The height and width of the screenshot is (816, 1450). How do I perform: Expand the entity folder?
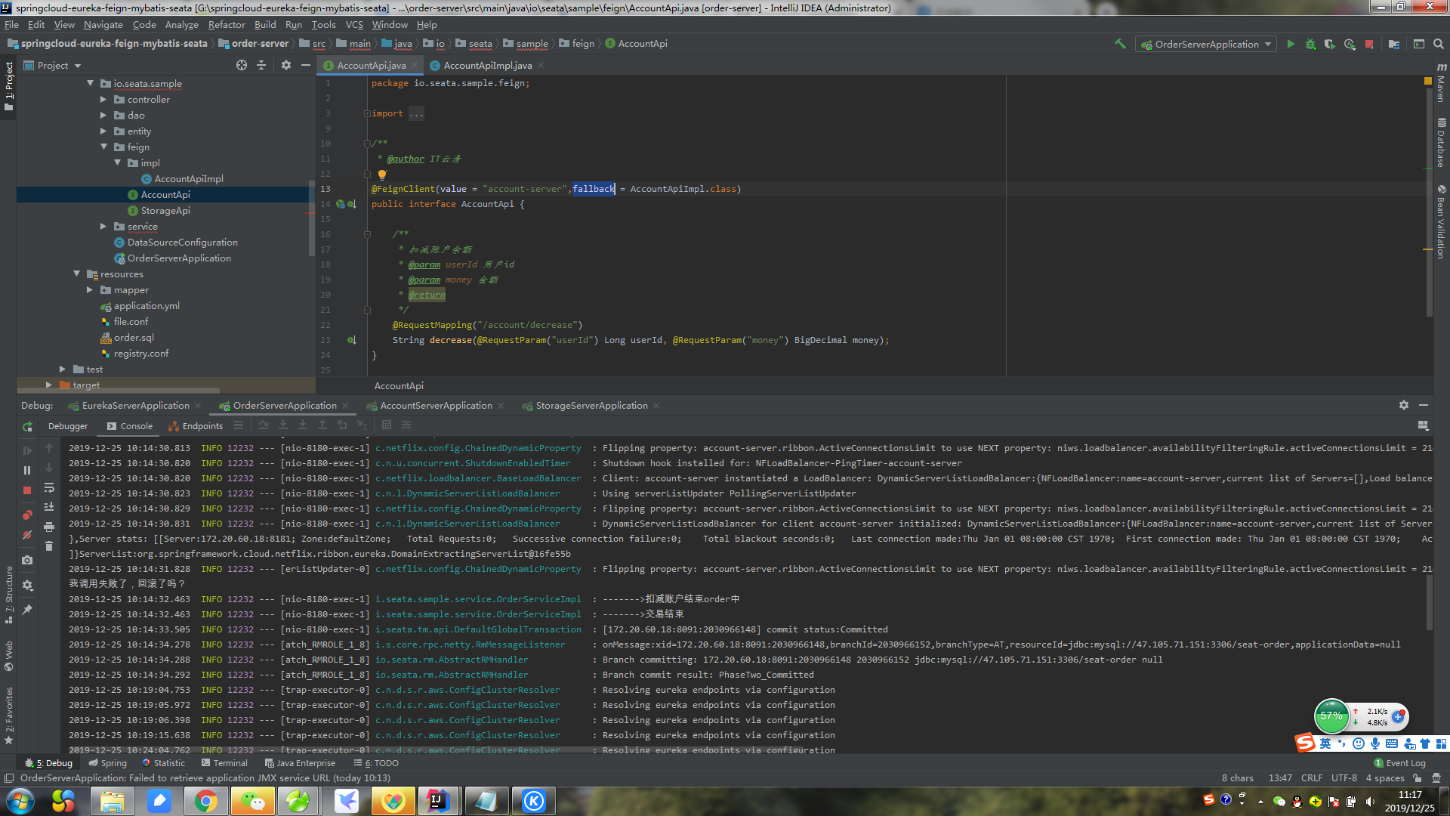[103, 131]
